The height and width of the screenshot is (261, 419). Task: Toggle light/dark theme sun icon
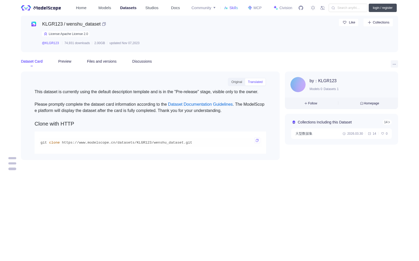(313, 8)
